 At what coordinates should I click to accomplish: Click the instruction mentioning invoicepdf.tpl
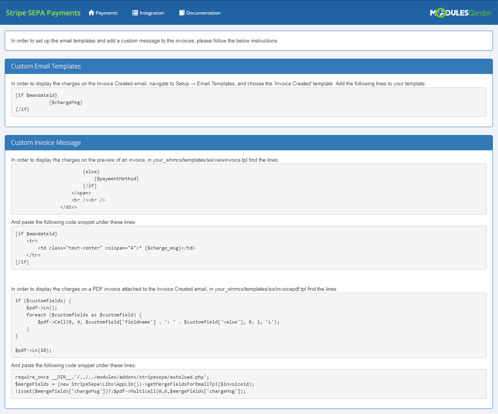coord(174,289)
